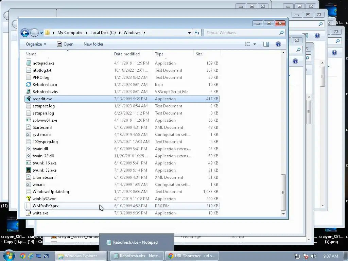Click the notepad.exe file icon
The width and height of the screenshot is (348, 261).
pyautogui.click(x=29, y=63)
